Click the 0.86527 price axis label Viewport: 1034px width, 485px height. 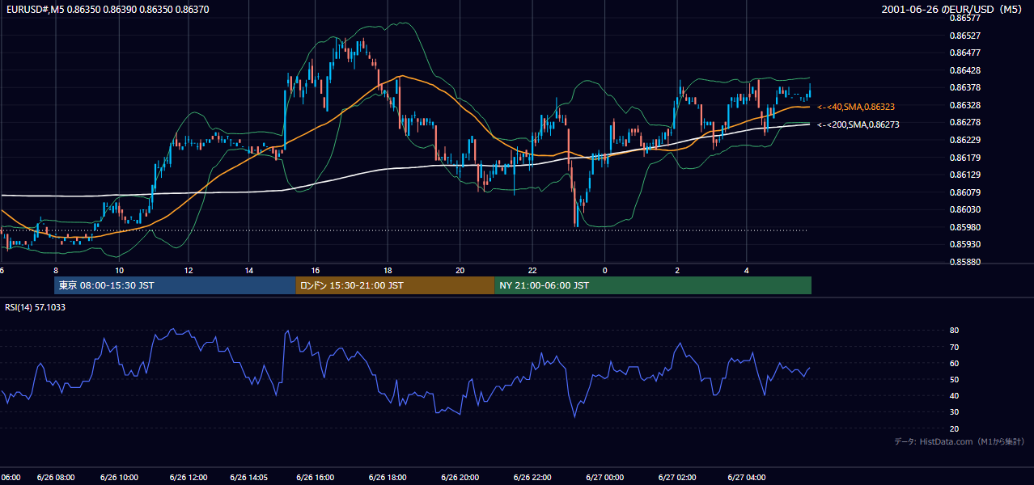(966, 36)
